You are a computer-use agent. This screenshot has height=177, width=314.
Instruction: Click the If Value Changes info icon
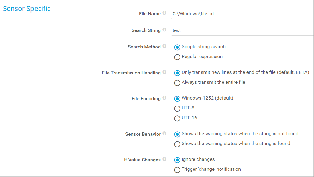click(x=164, y=159)
